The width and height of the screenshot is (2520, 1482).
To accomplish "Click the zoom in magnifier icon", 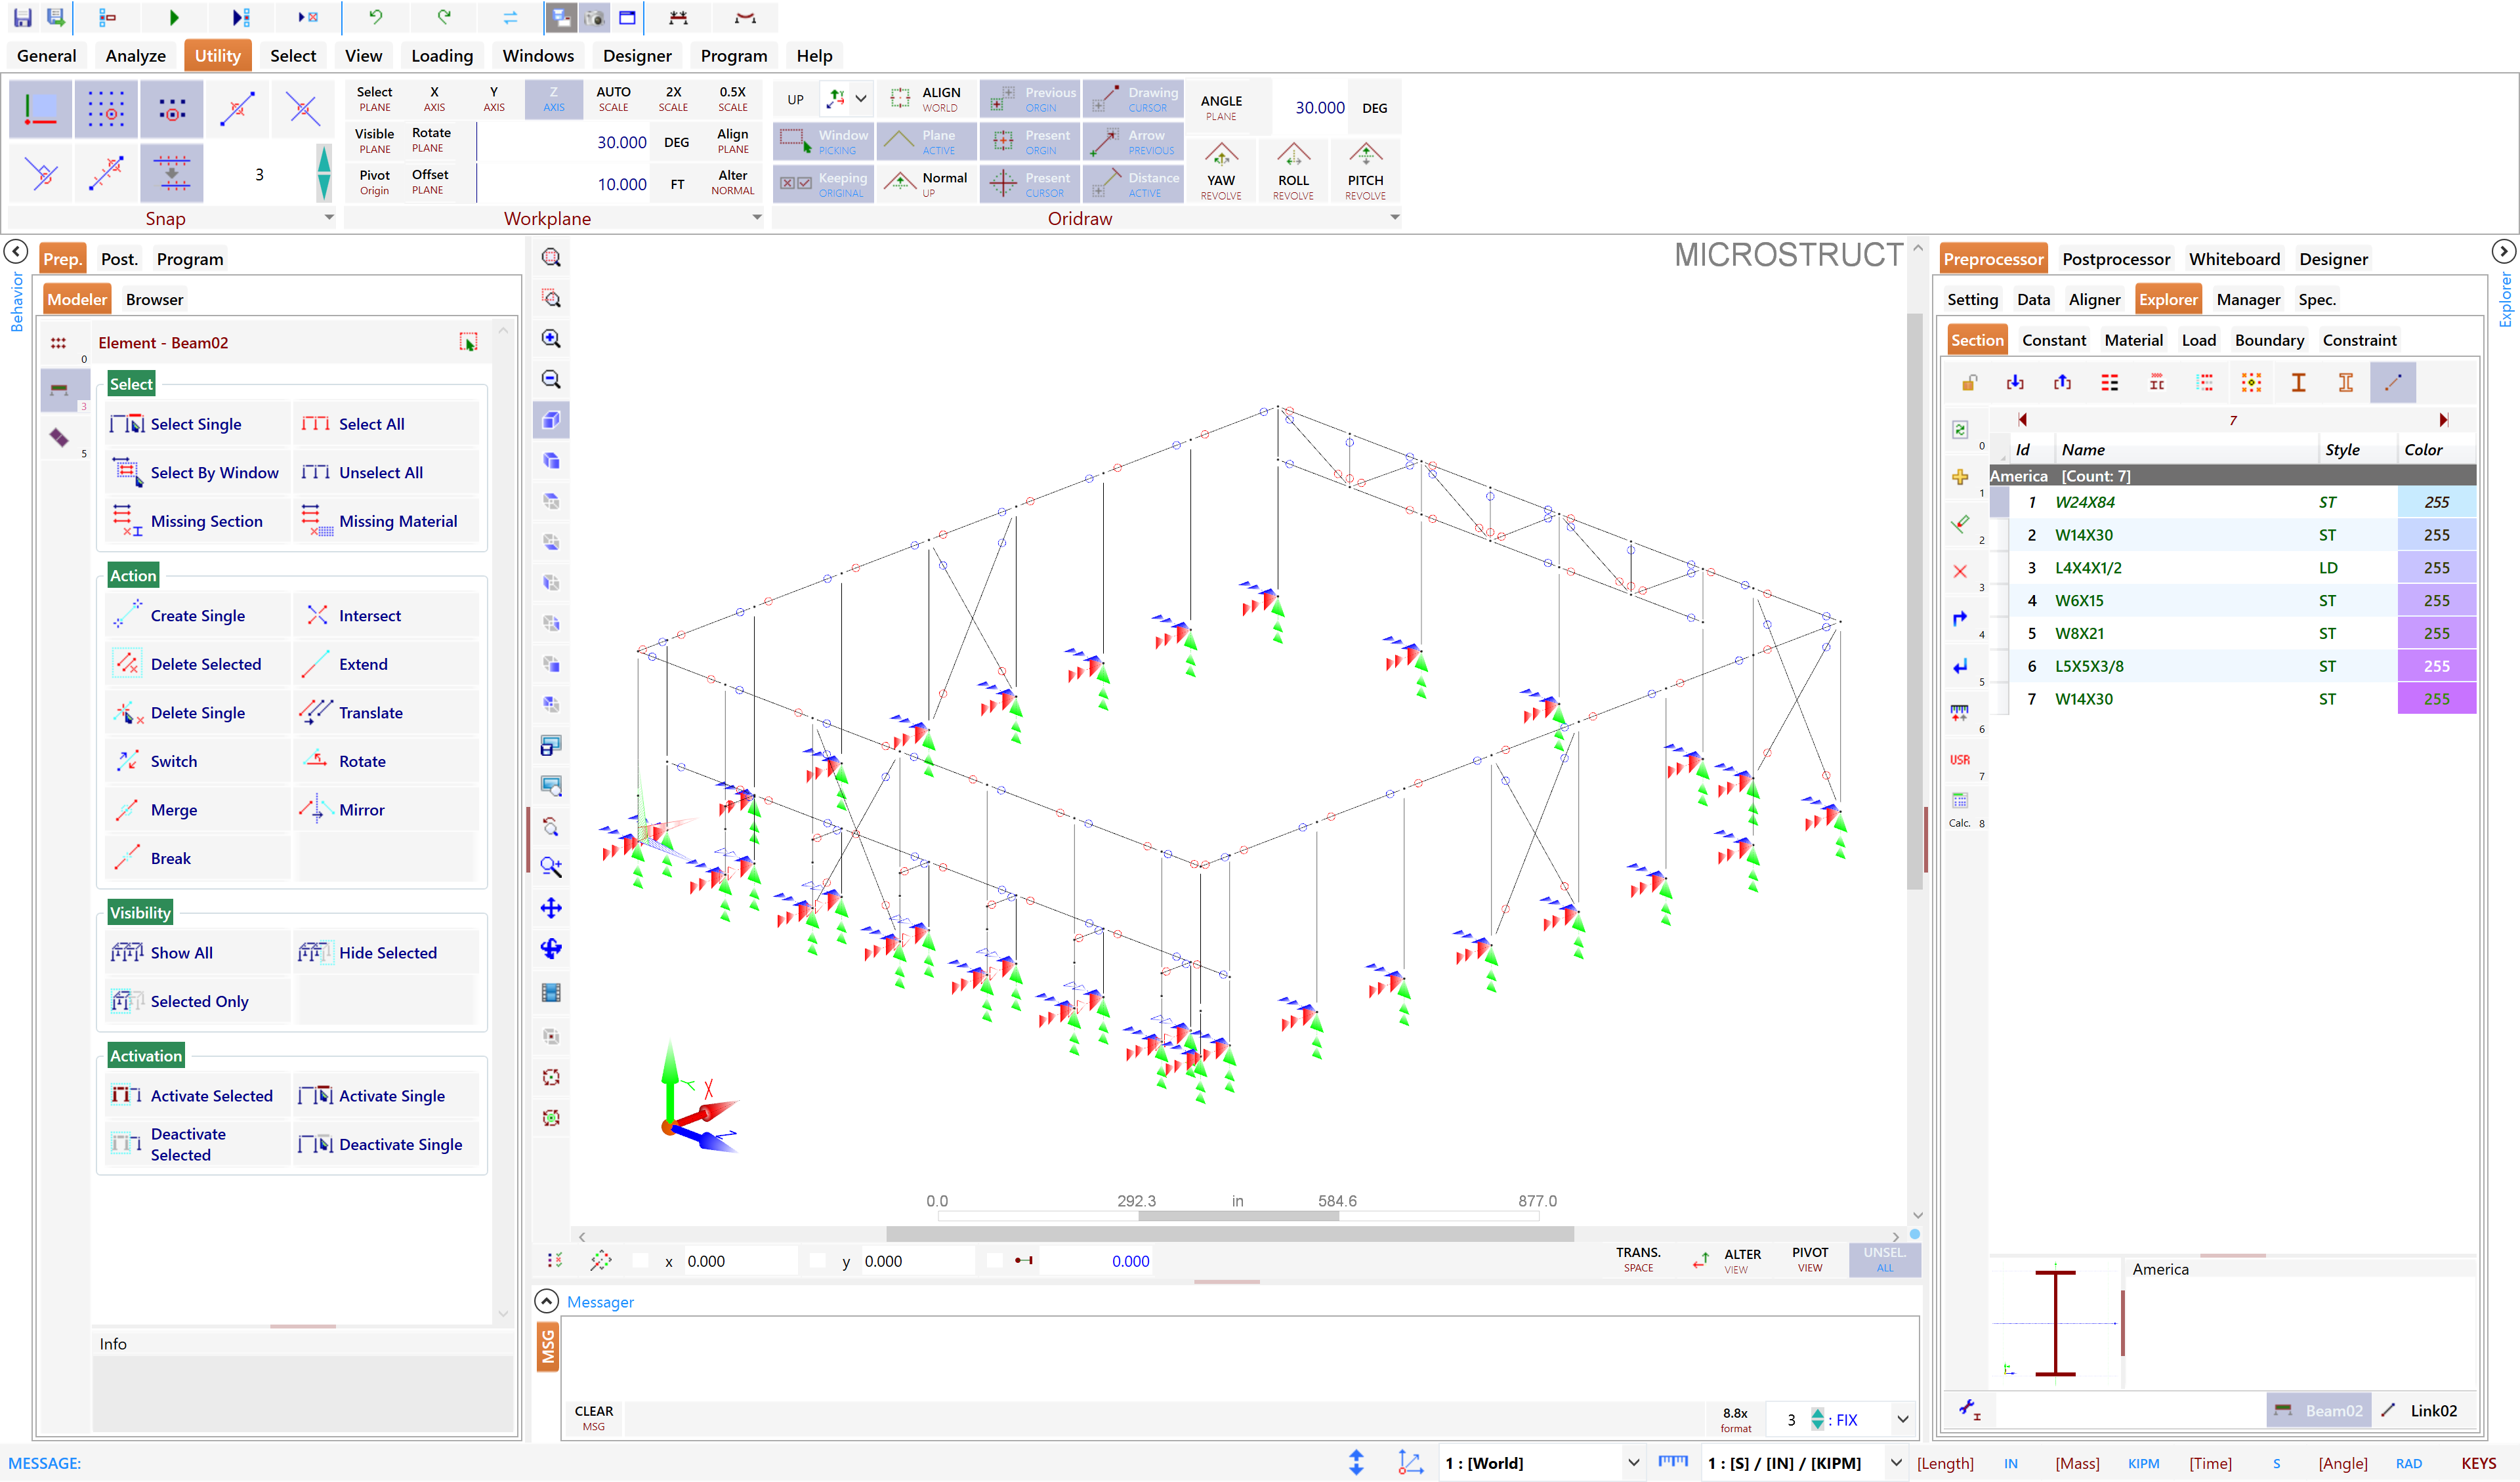I will [551, 339].
